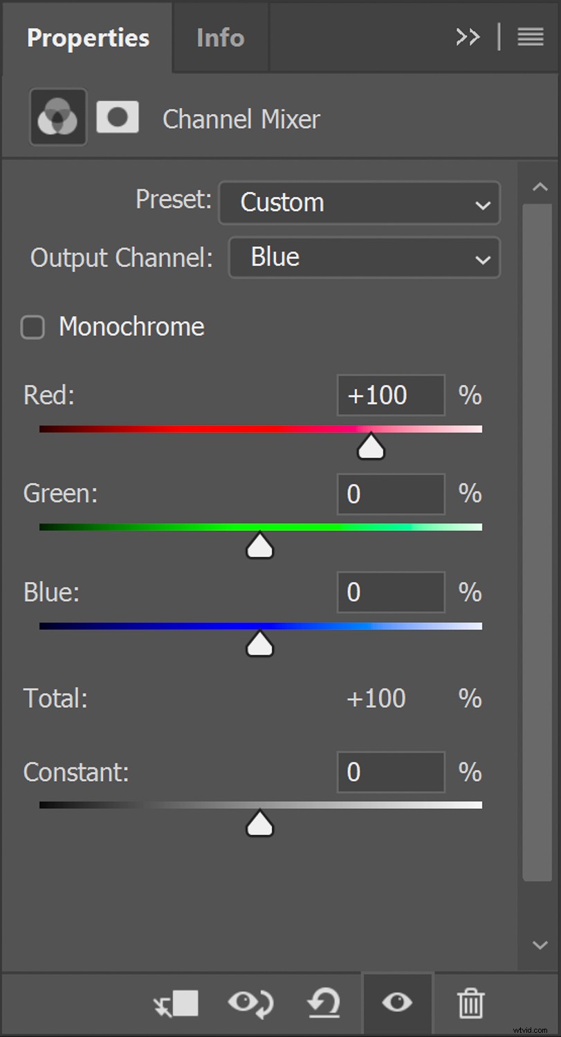This screenshot has width=561, height=1037.
Task: Collapse the panel with the double-arrow icon
Action: point(468,37)
